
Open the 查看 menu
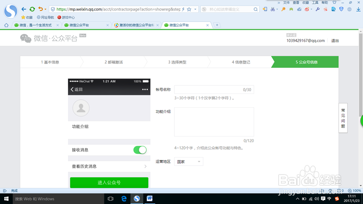[x=296, y=3]
